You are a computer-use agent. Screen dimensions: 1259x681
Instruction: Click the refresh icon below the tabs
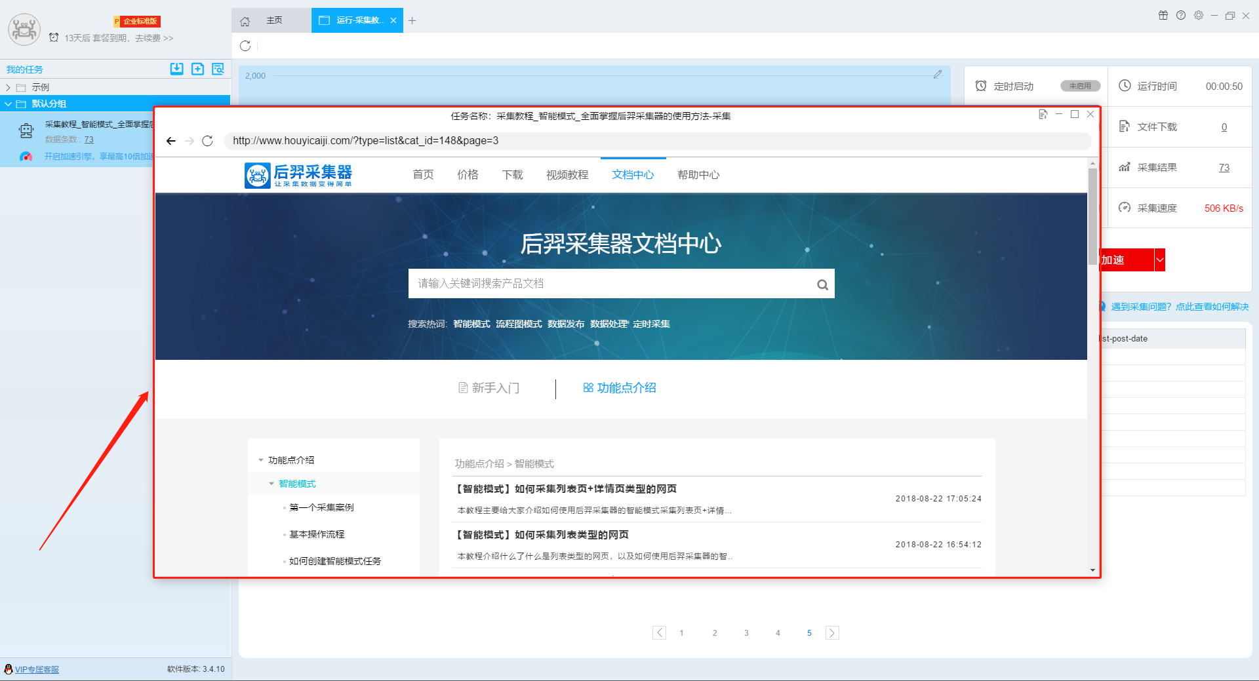pos(245,46)
